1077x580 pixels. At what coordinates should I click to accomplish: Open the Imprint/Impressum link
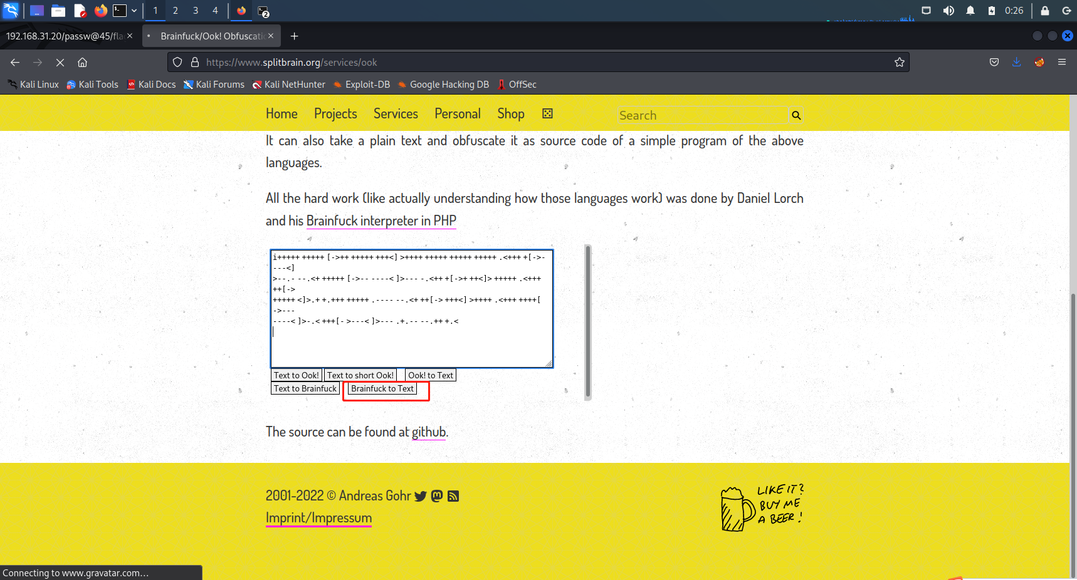click(x=318, y=518)
